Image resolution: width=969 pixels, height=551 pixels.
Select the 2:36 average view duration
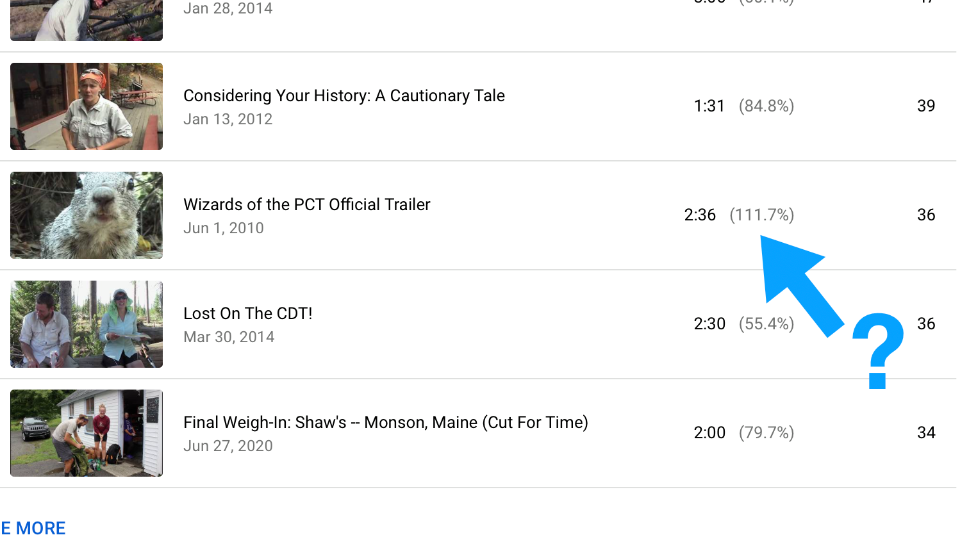tap(700, 215)
